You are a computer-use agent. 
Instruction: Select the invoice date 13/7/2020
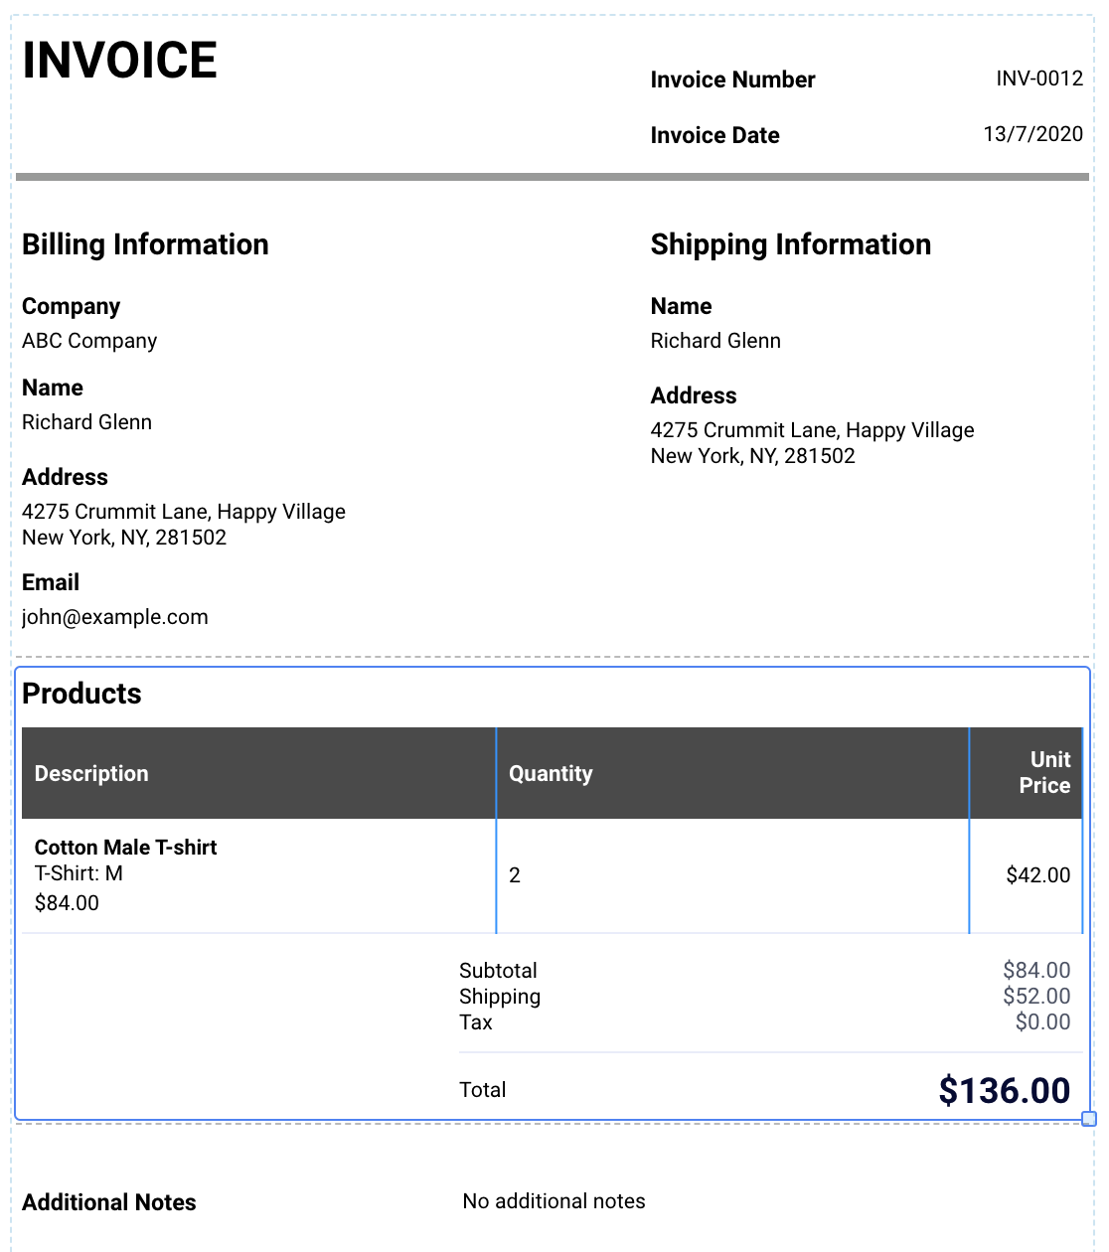1032,134
